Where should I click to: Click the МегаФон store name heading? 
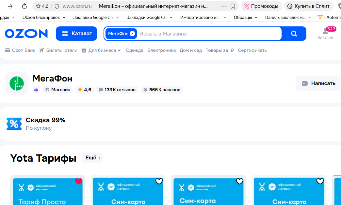(52, 79)
